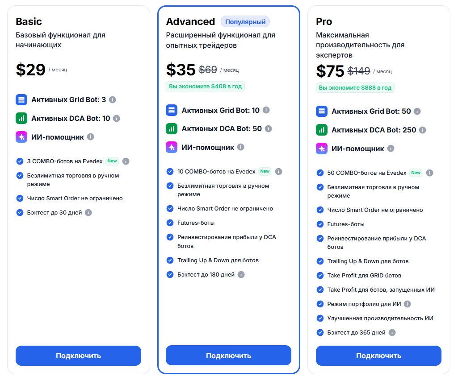This screenshot has height=376, width=458.
Task: Click info icon next to Pro Grid Bot: 50
Action: pyautogui.click(x=417, y=112)
